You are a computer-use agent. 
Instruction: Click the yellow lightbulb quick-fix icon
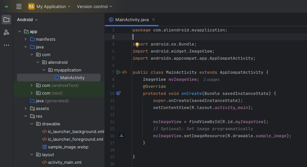(x=137, y=45)
